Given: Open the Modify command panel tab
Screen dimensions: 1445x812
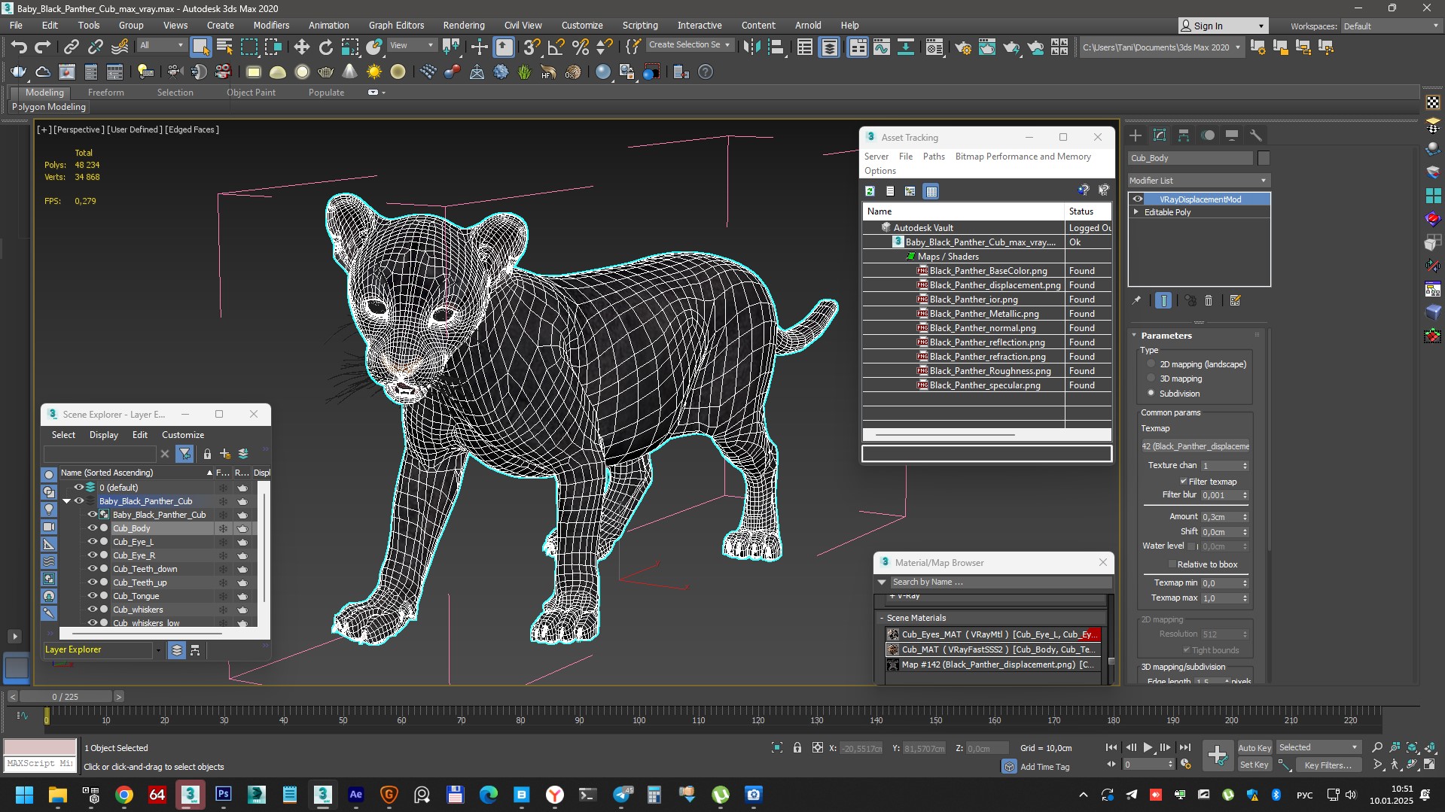Looking at the screenshot, I should pyautogui.click(x=1160, y=135).
